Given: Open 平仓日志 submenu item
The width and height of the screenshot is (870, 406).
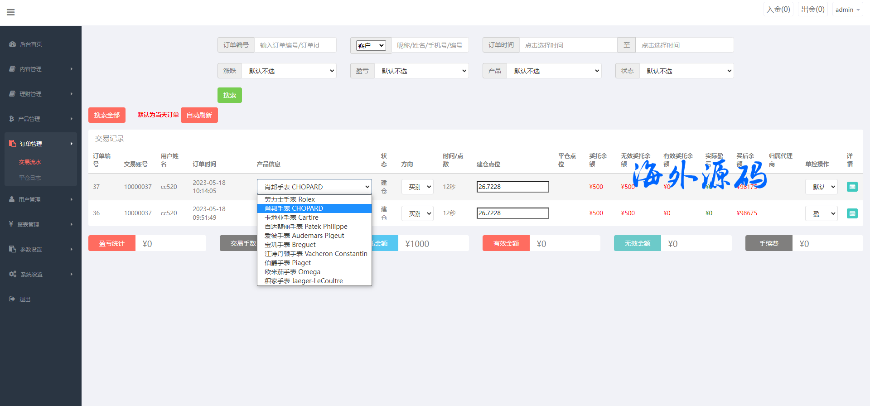Looking at the screenshot, I should click(30, 178).
